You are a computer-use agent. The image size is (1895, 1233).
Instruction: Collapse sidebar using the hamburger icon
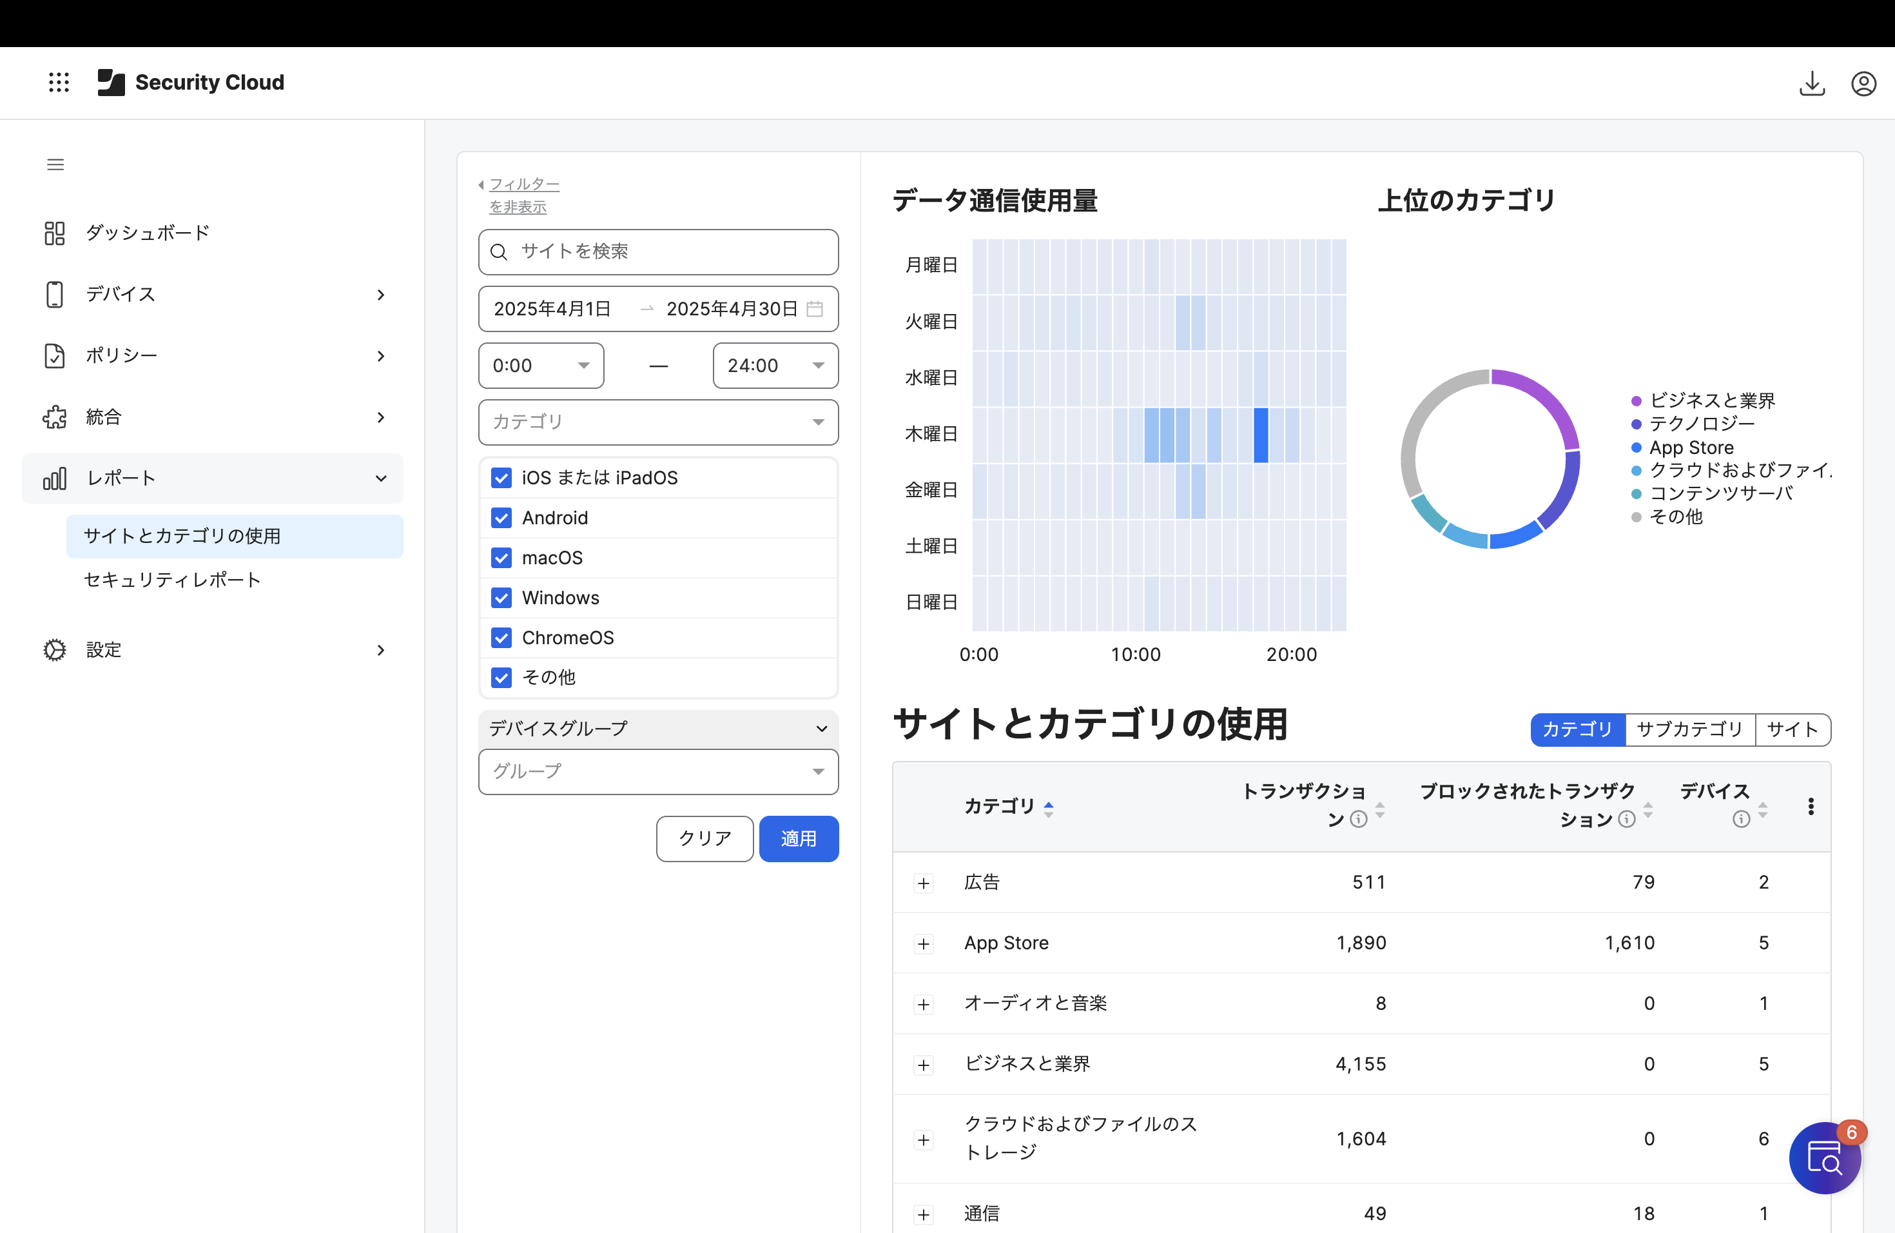coord(55,165)
